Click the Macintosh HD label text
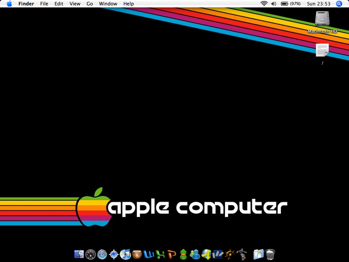This screenshot has width=349, height=262. pos(322,31)
